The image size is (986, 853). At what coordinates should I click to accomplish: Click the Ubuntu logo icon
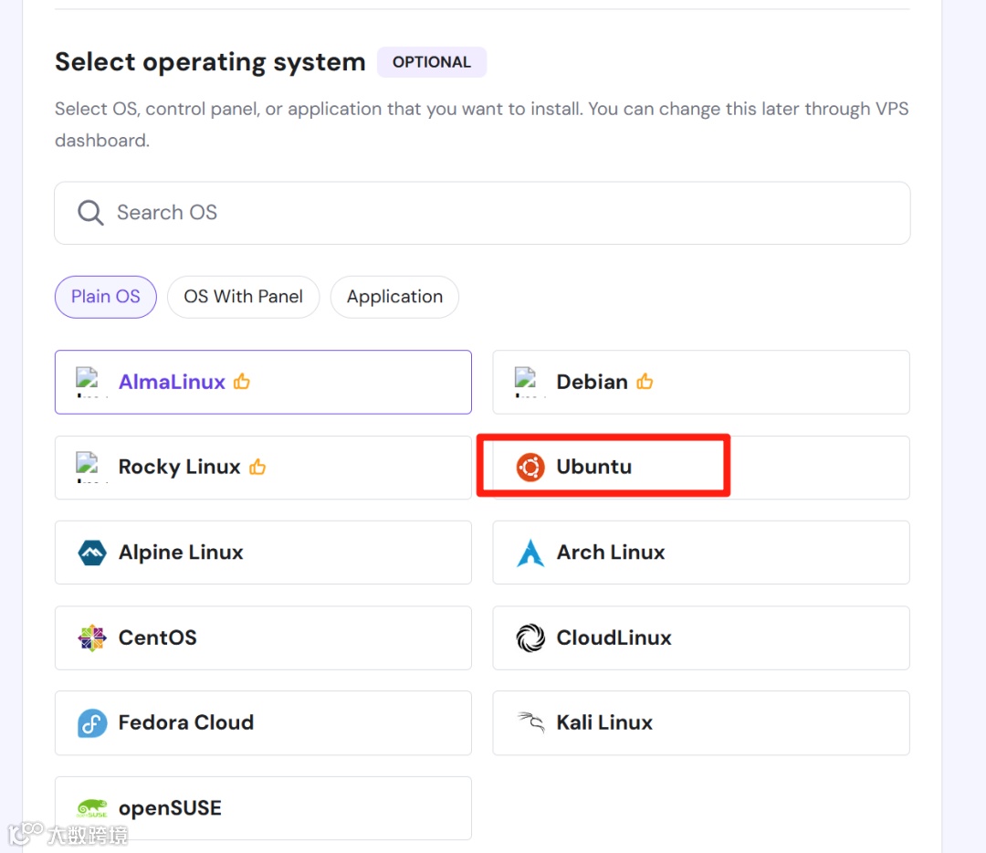pyautogui.click(x=530, y=467)
